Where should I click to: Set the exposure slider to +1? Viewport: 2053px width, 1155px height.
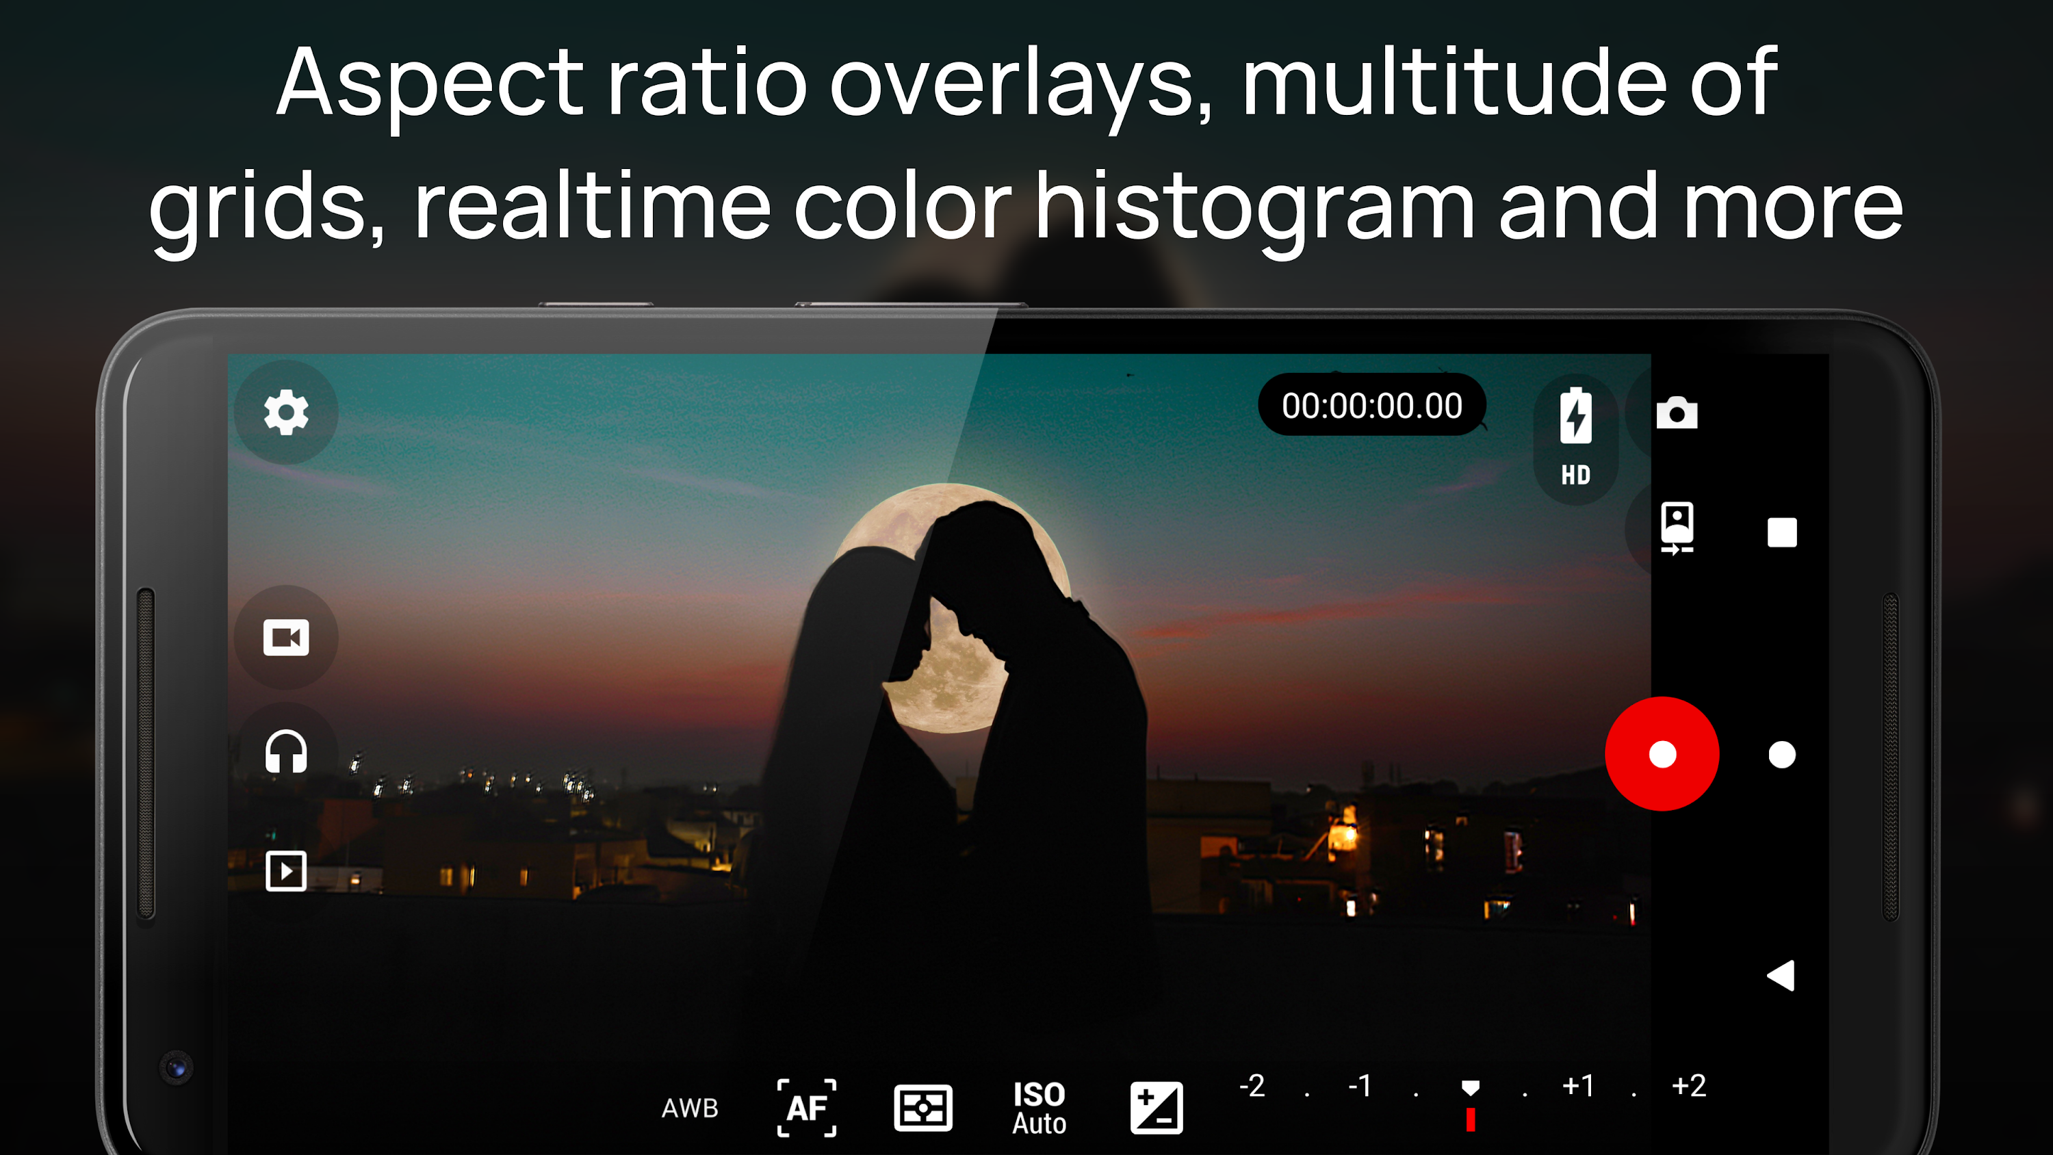(x=1578, y=1086)
